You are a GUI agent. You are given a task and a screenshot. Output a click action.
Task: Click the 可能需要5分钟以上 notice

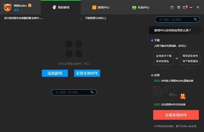(x=96, y=18)
